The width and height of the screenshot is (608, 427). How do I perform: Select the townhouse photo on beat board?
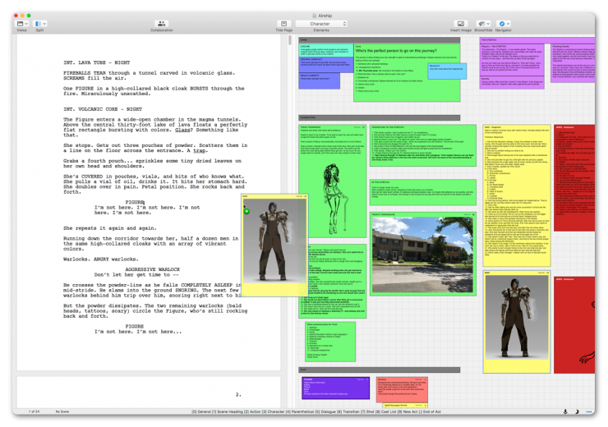pyautogui.click(x=422, y=255)
